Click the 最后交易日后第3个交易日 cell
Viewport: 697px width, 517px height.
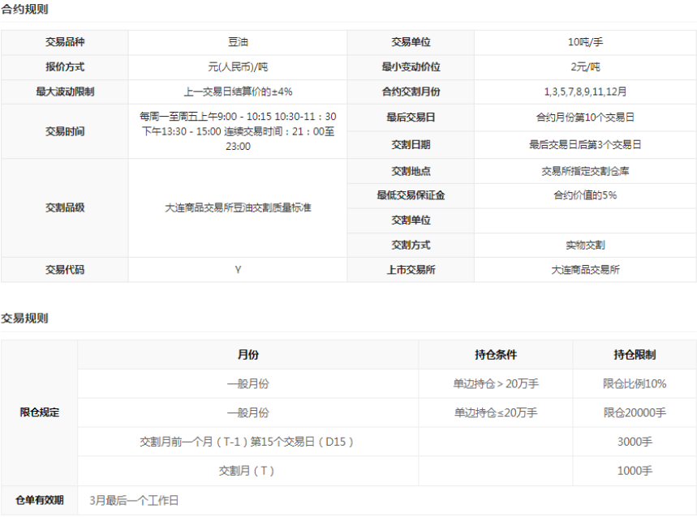coord(584,145)
